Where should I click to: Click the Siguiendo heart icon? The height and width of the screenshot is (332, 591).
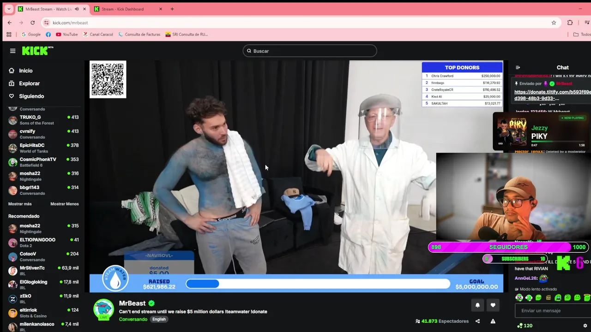point(12,96)
